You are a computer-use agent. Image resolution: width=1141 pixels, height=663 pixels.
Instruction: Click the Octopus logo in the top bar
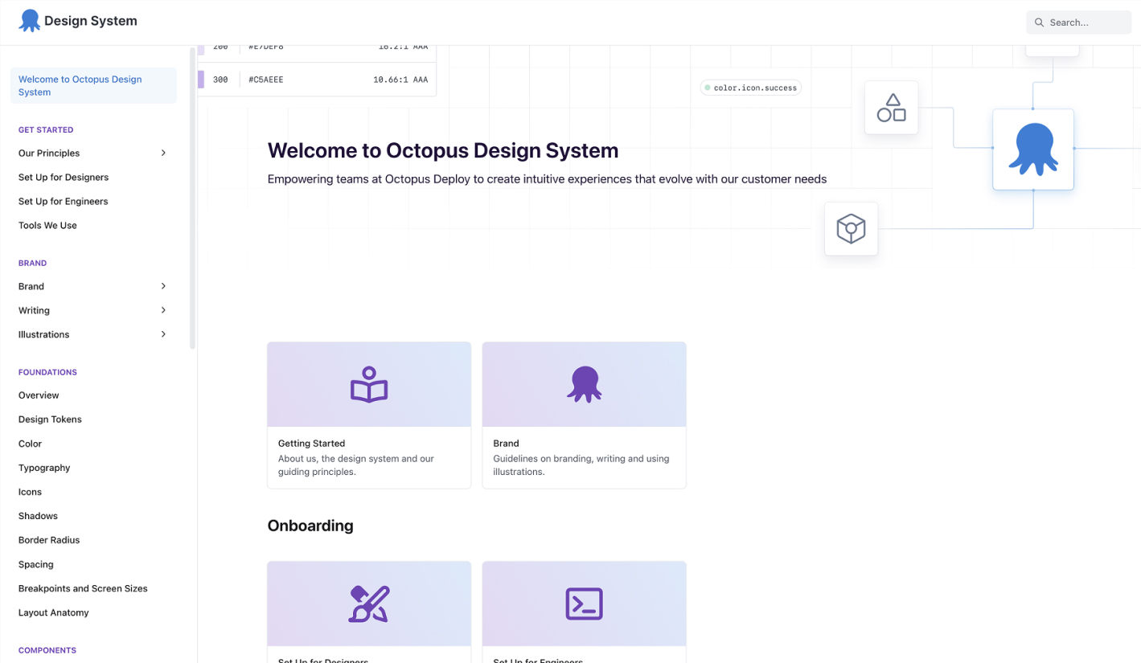29,20
